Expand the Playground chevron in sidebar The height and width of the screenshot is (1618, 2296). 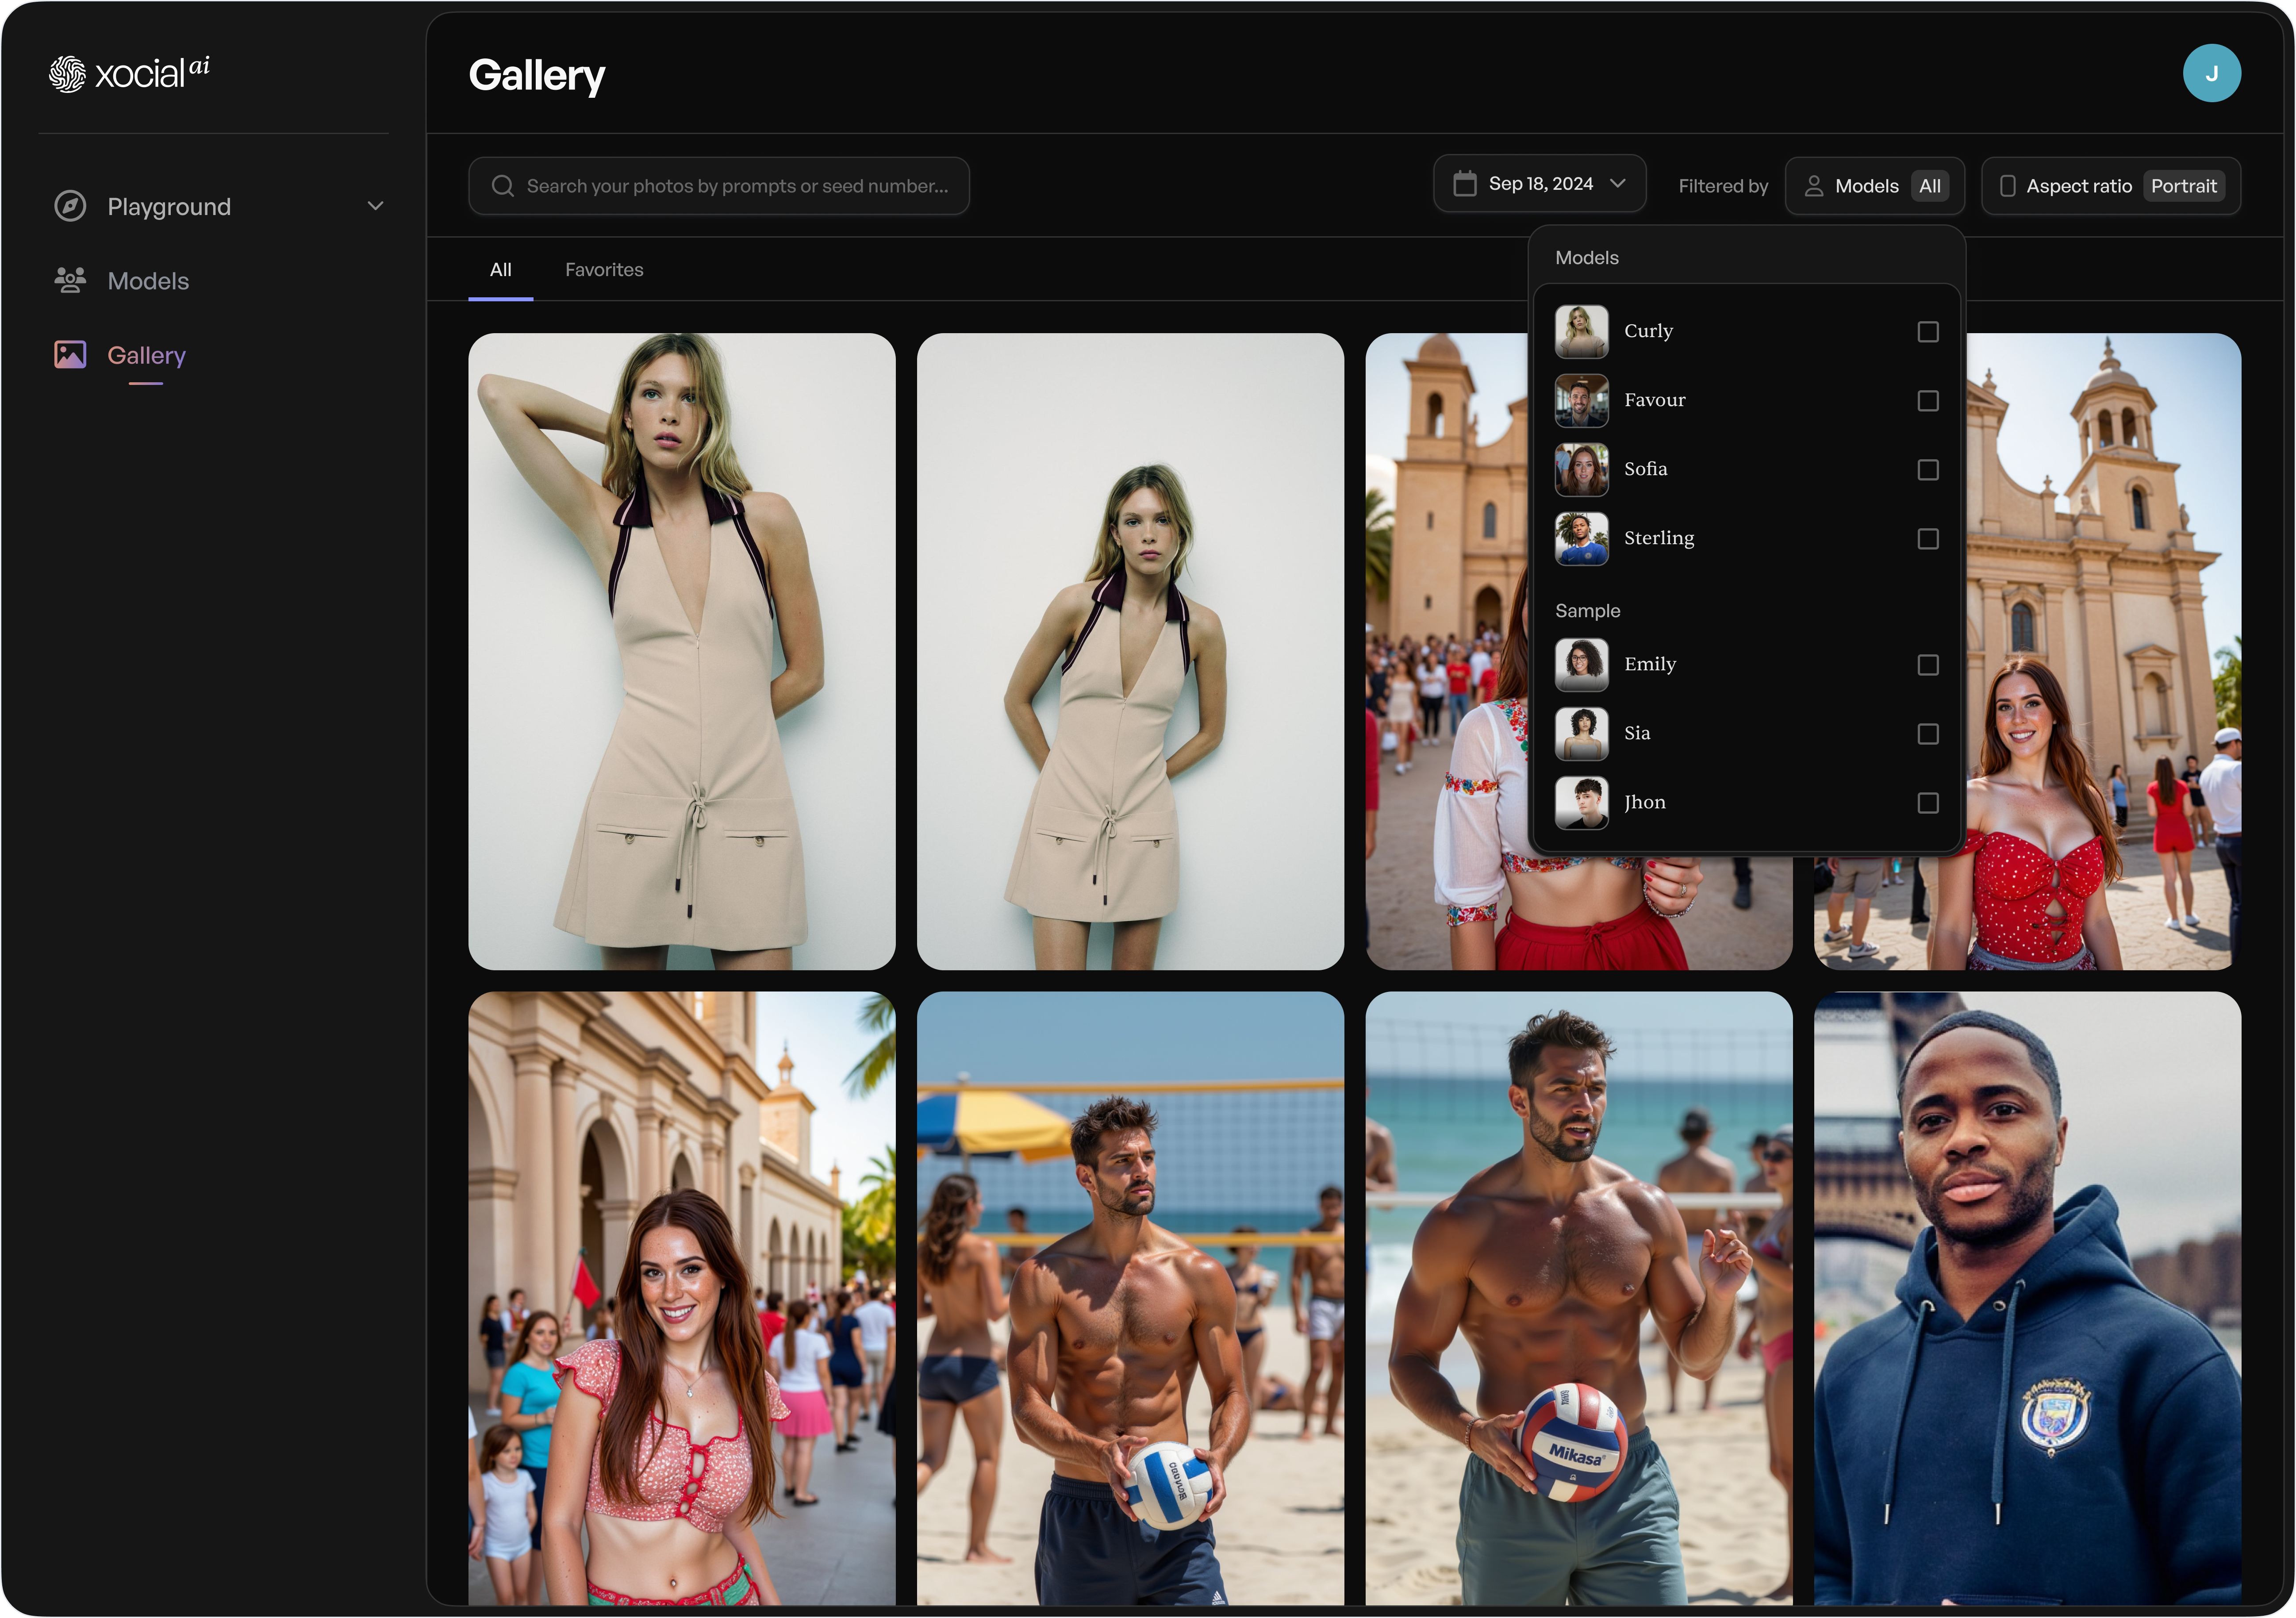tap(375, 206)
